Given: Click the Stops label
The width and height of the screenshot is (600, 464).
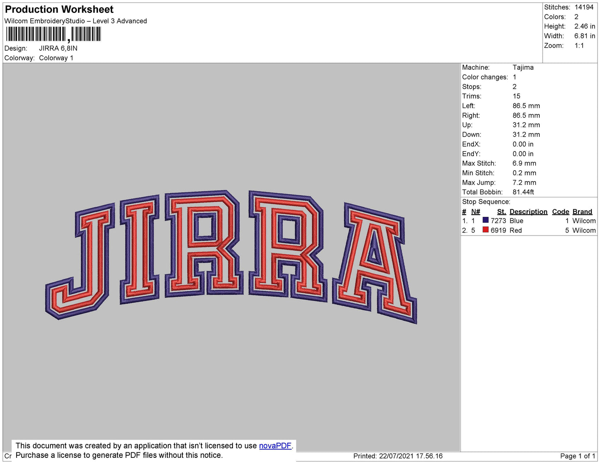Looking at the screenshot, I should click(472, 87).
